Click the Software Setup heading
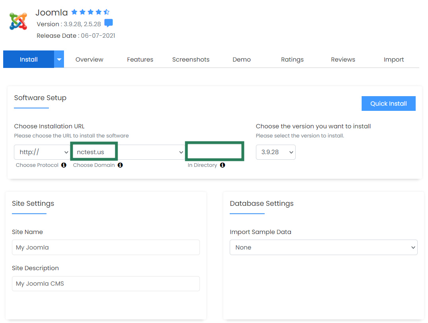The image size is (428, 323). [40, 98]
